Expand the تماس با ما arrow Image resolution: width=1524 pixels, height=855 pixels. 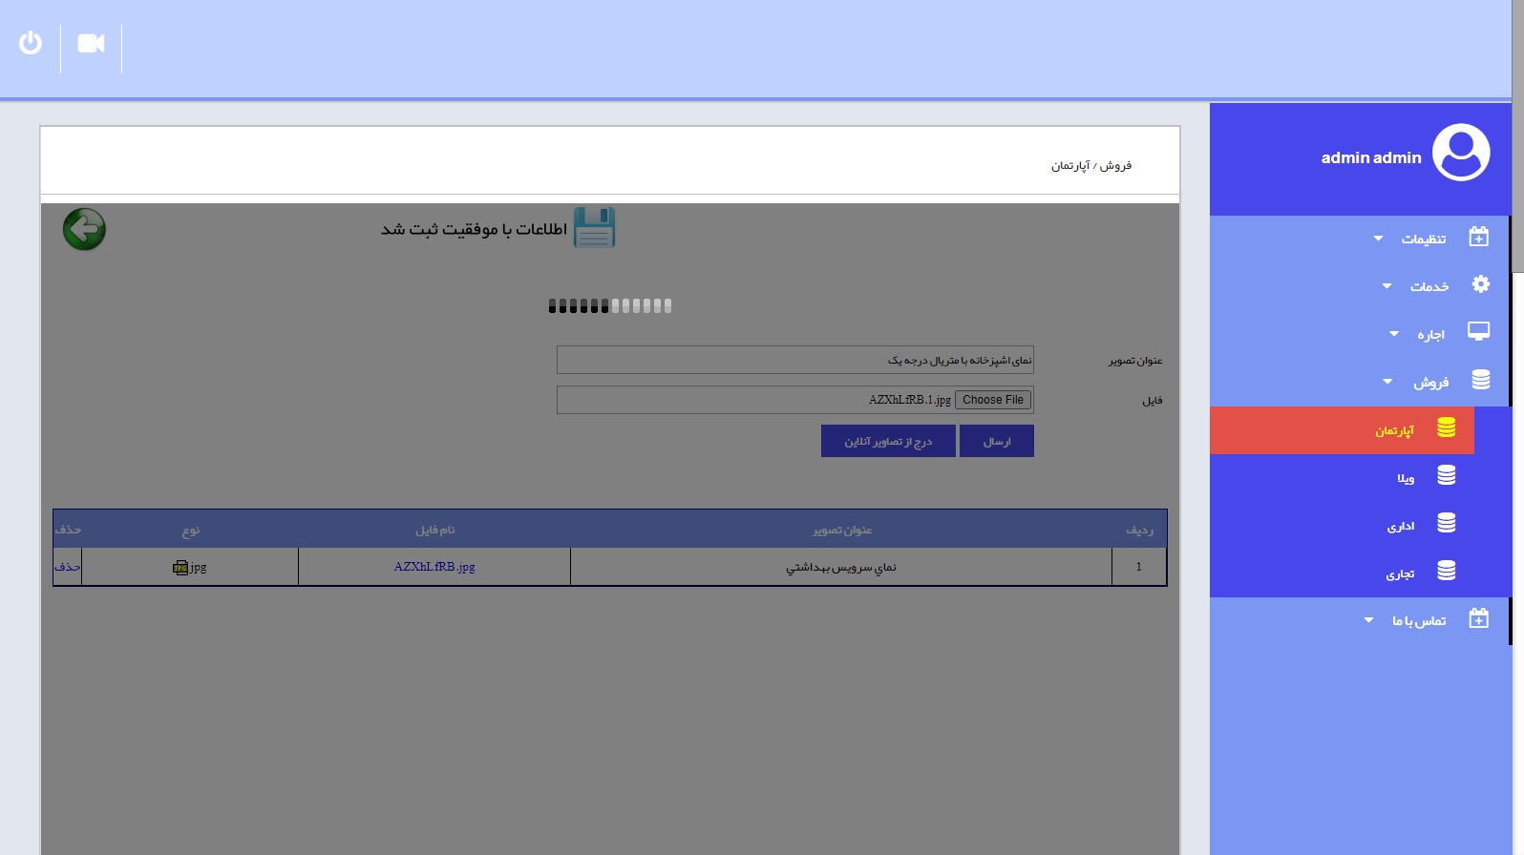pyautogui.click(x=1368, y=620)
